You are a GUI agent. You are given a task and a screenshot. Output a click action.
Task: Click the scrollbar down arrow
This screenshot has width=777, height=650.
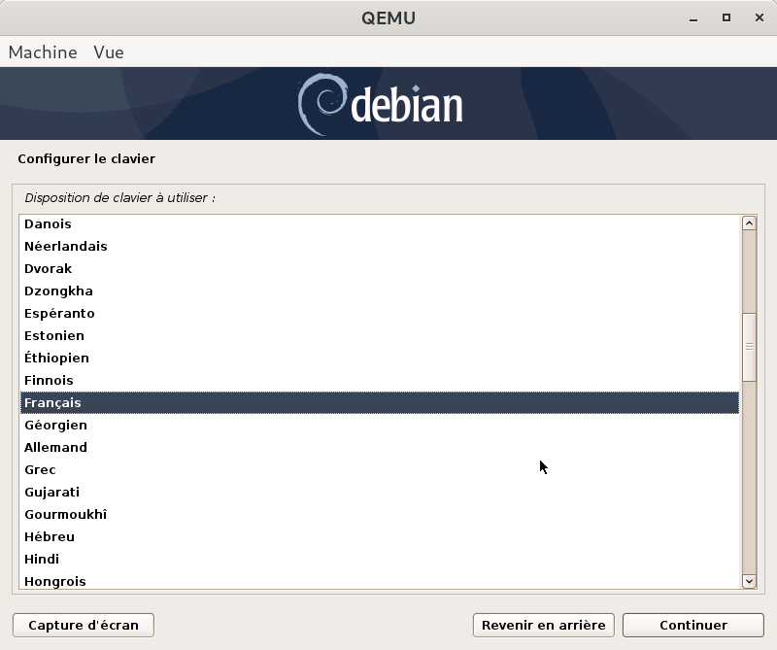[x=749, y=581]
